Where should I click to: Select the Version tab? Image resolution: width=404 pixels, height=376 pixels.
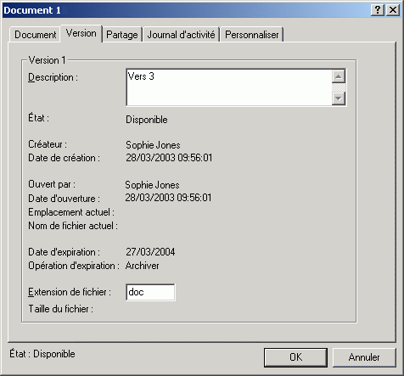pos(81,33)
